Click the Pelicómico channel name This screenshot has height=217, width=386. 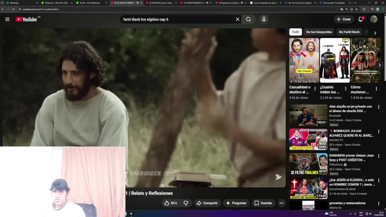point(336,165)
